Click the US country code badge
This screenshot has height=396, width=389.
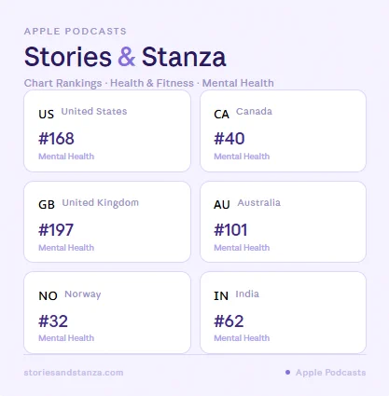coord(47,115)
